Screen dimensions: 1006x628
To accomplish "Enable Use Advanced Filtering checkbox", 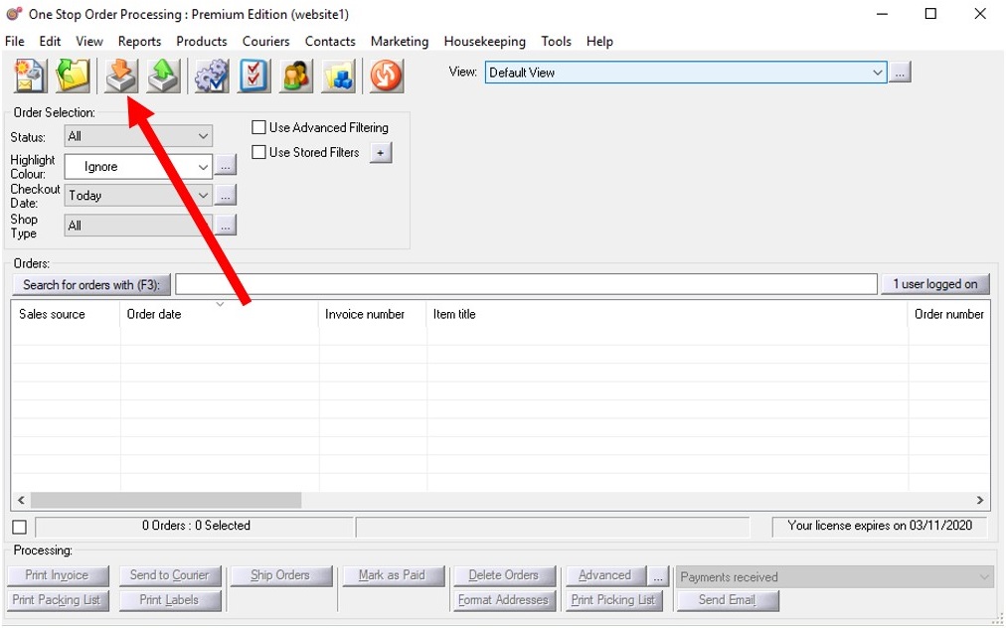I will click(258, 127).
